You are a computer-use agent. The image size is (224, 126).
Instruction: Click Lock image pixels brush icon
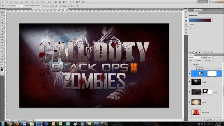coord(196,61)
